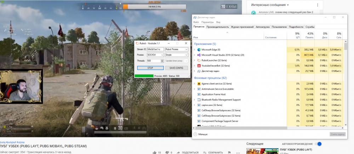Click the Stream ID input field

pyautogui.click(x=155, y=49)
